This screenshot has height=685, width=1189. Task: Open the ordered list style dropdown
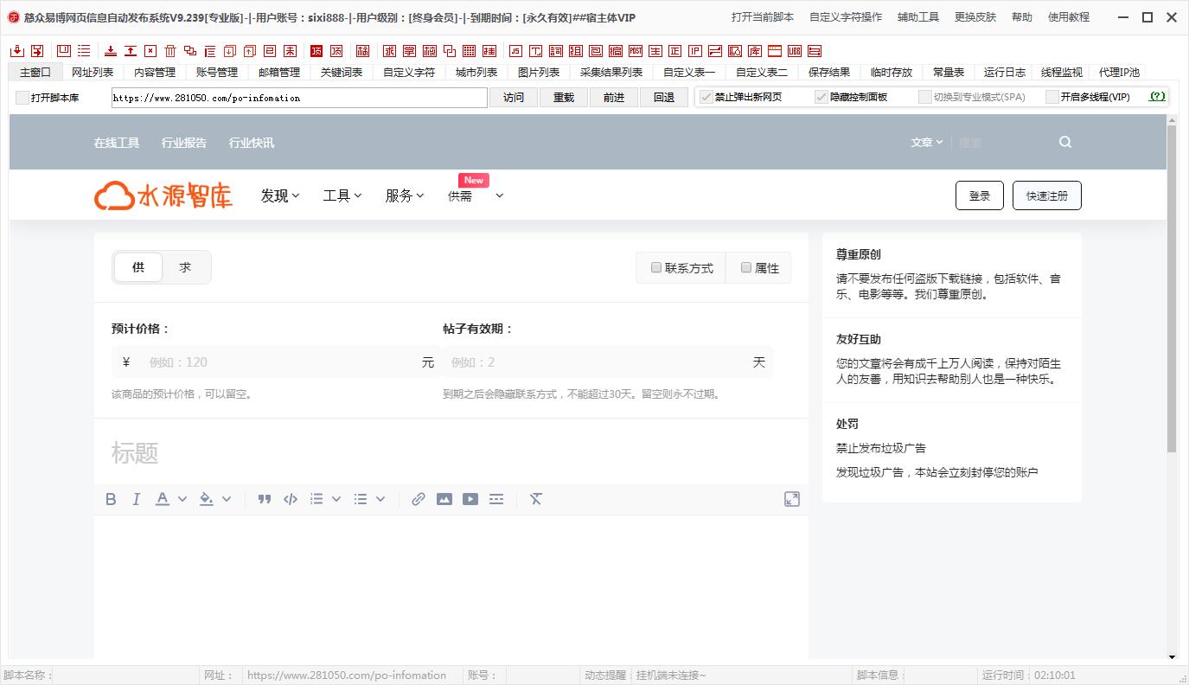point(336,499)
